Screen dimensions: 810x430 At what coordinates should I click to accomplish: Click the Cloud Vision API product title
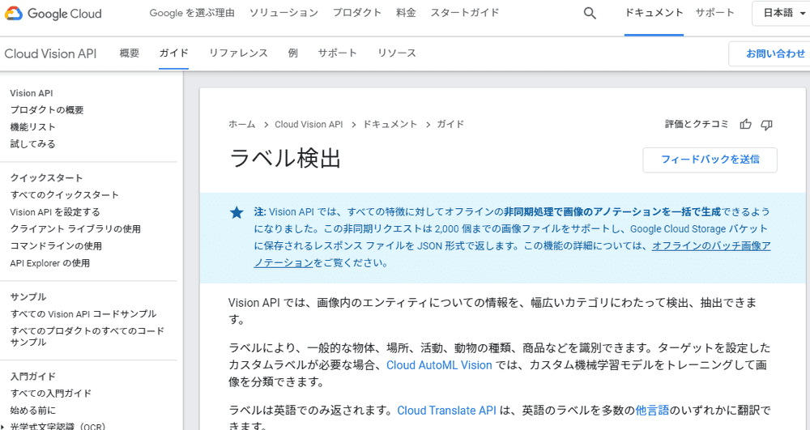tap(50, 53)
